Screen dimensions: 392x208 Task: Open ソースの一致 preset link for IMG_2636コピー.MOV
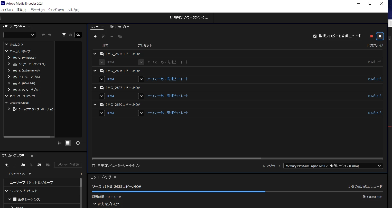coord(167,79)
